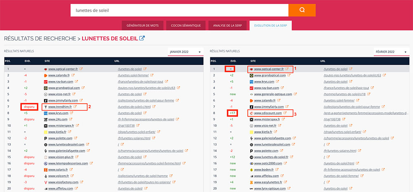This screenshot has height=192, width=413.
Task: Open the /lunettes-de-soleil-c.html URL link
Action: pyautogui.click(x=133, y=107)
